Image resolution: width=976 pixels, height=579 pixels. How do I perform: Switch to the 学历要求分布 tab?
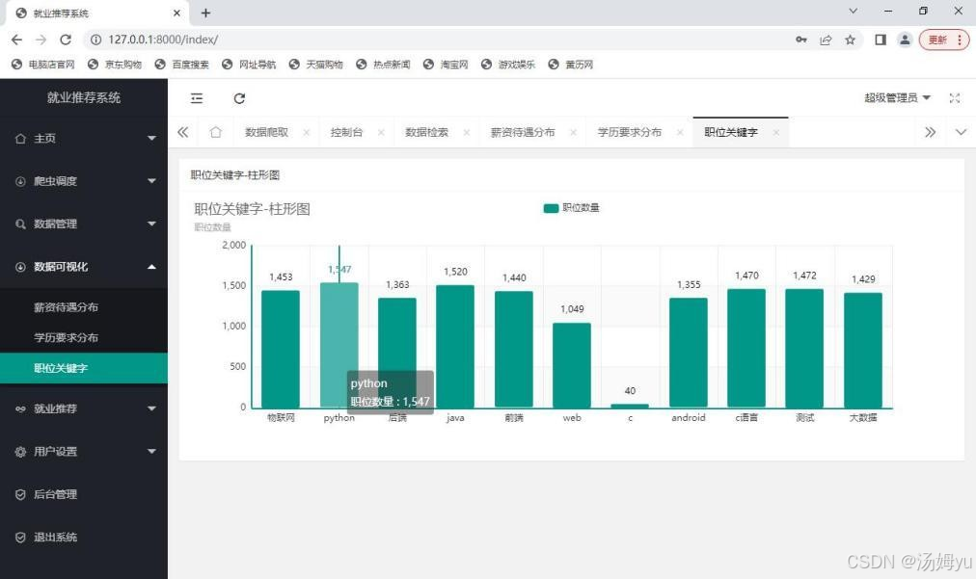tap(630, 133)
